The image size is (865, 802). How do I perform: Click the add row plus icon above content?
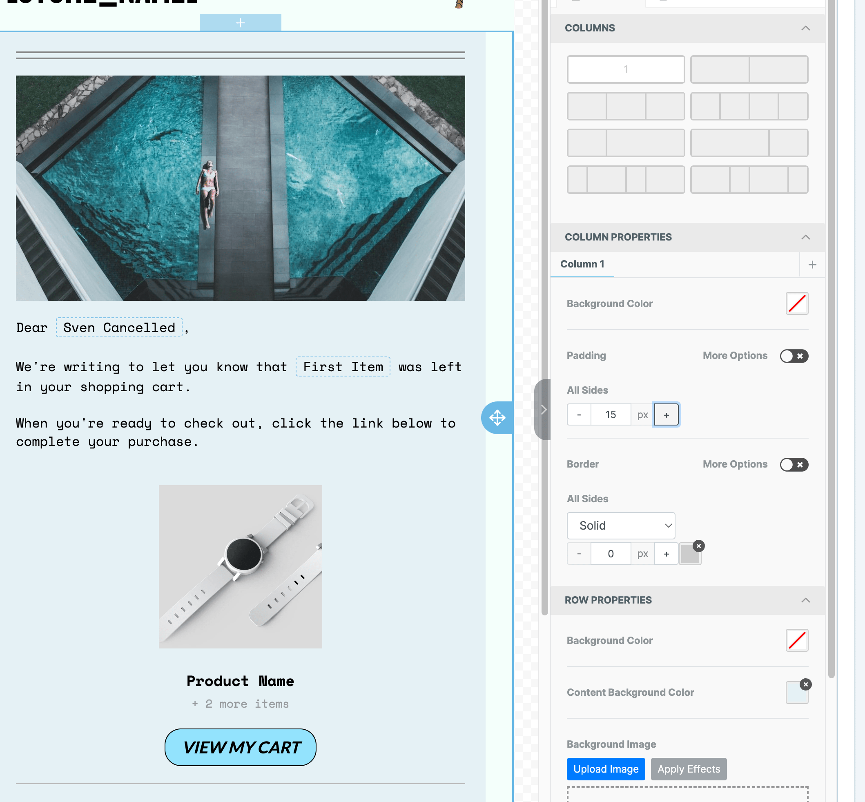click(241, 22)
